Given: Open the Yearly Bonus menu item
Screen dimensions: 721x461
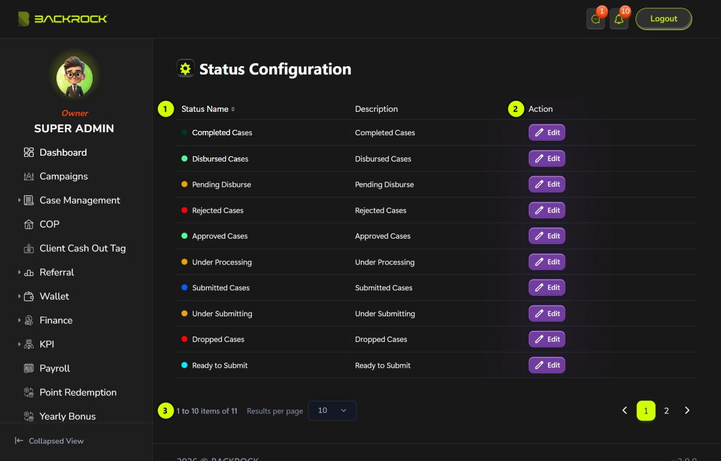Looking at the screenshot, I should coord(67,417).
